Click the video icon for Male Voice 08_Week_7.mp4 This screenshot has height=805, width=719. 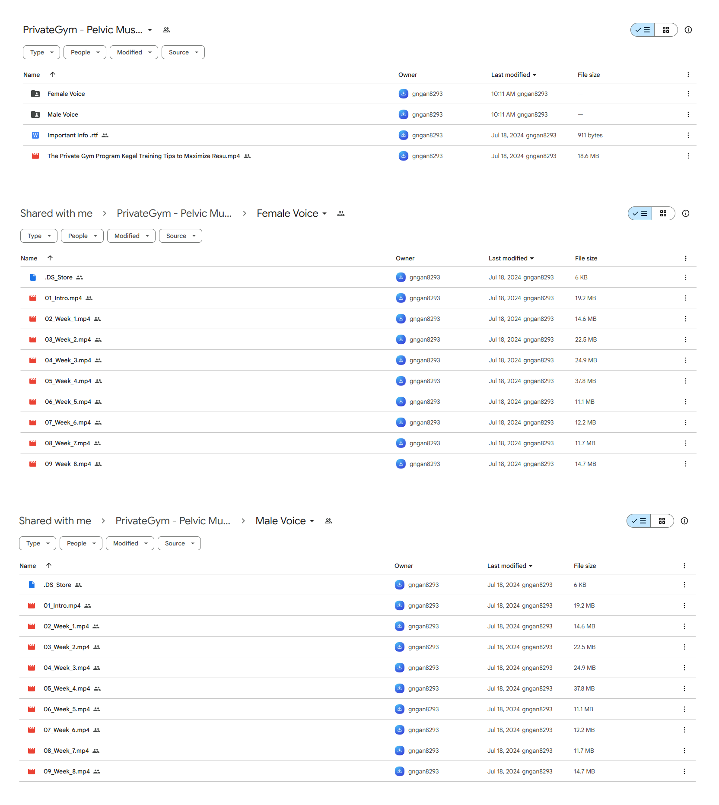coord(32,751)
